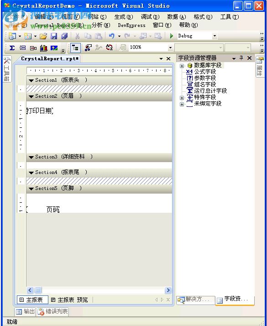The height and width of the screenshot is (326, 267).
Task: Click the horizontal scrollbar left arrow
Action: (30, 290)
